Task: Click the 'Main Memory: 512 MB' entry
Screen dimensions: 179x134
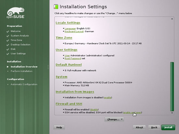Action: point(77,86)
